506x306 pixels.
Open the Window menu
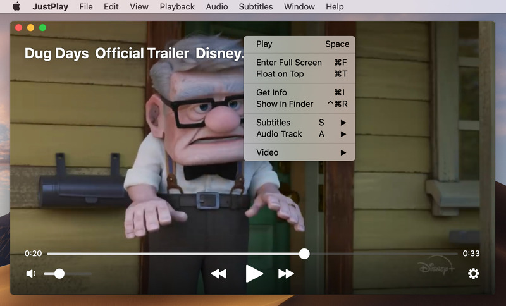[299, 6]
